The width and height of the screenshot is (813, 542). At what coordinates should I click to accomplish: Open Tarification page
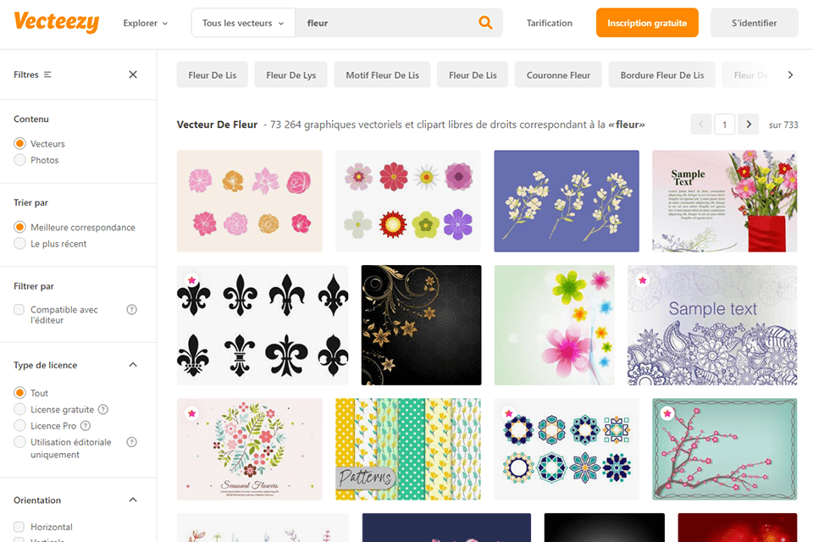[549, 23]
